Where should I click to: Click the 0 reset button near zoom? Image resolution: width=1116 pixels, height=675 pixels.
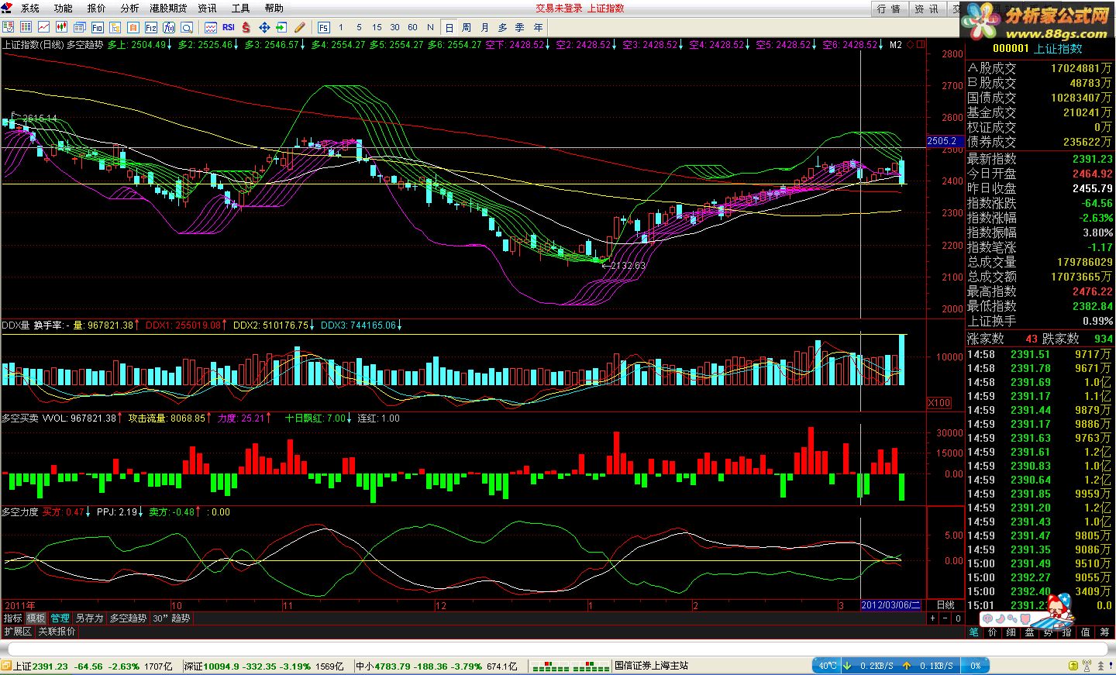958,618
